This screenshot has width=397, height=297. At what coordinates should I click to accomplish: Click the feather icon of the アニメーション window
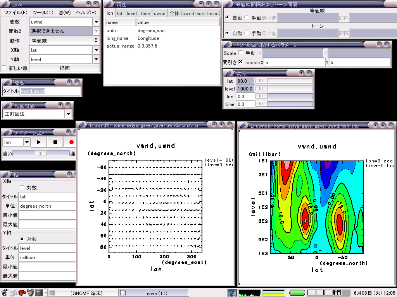[7, 132]
